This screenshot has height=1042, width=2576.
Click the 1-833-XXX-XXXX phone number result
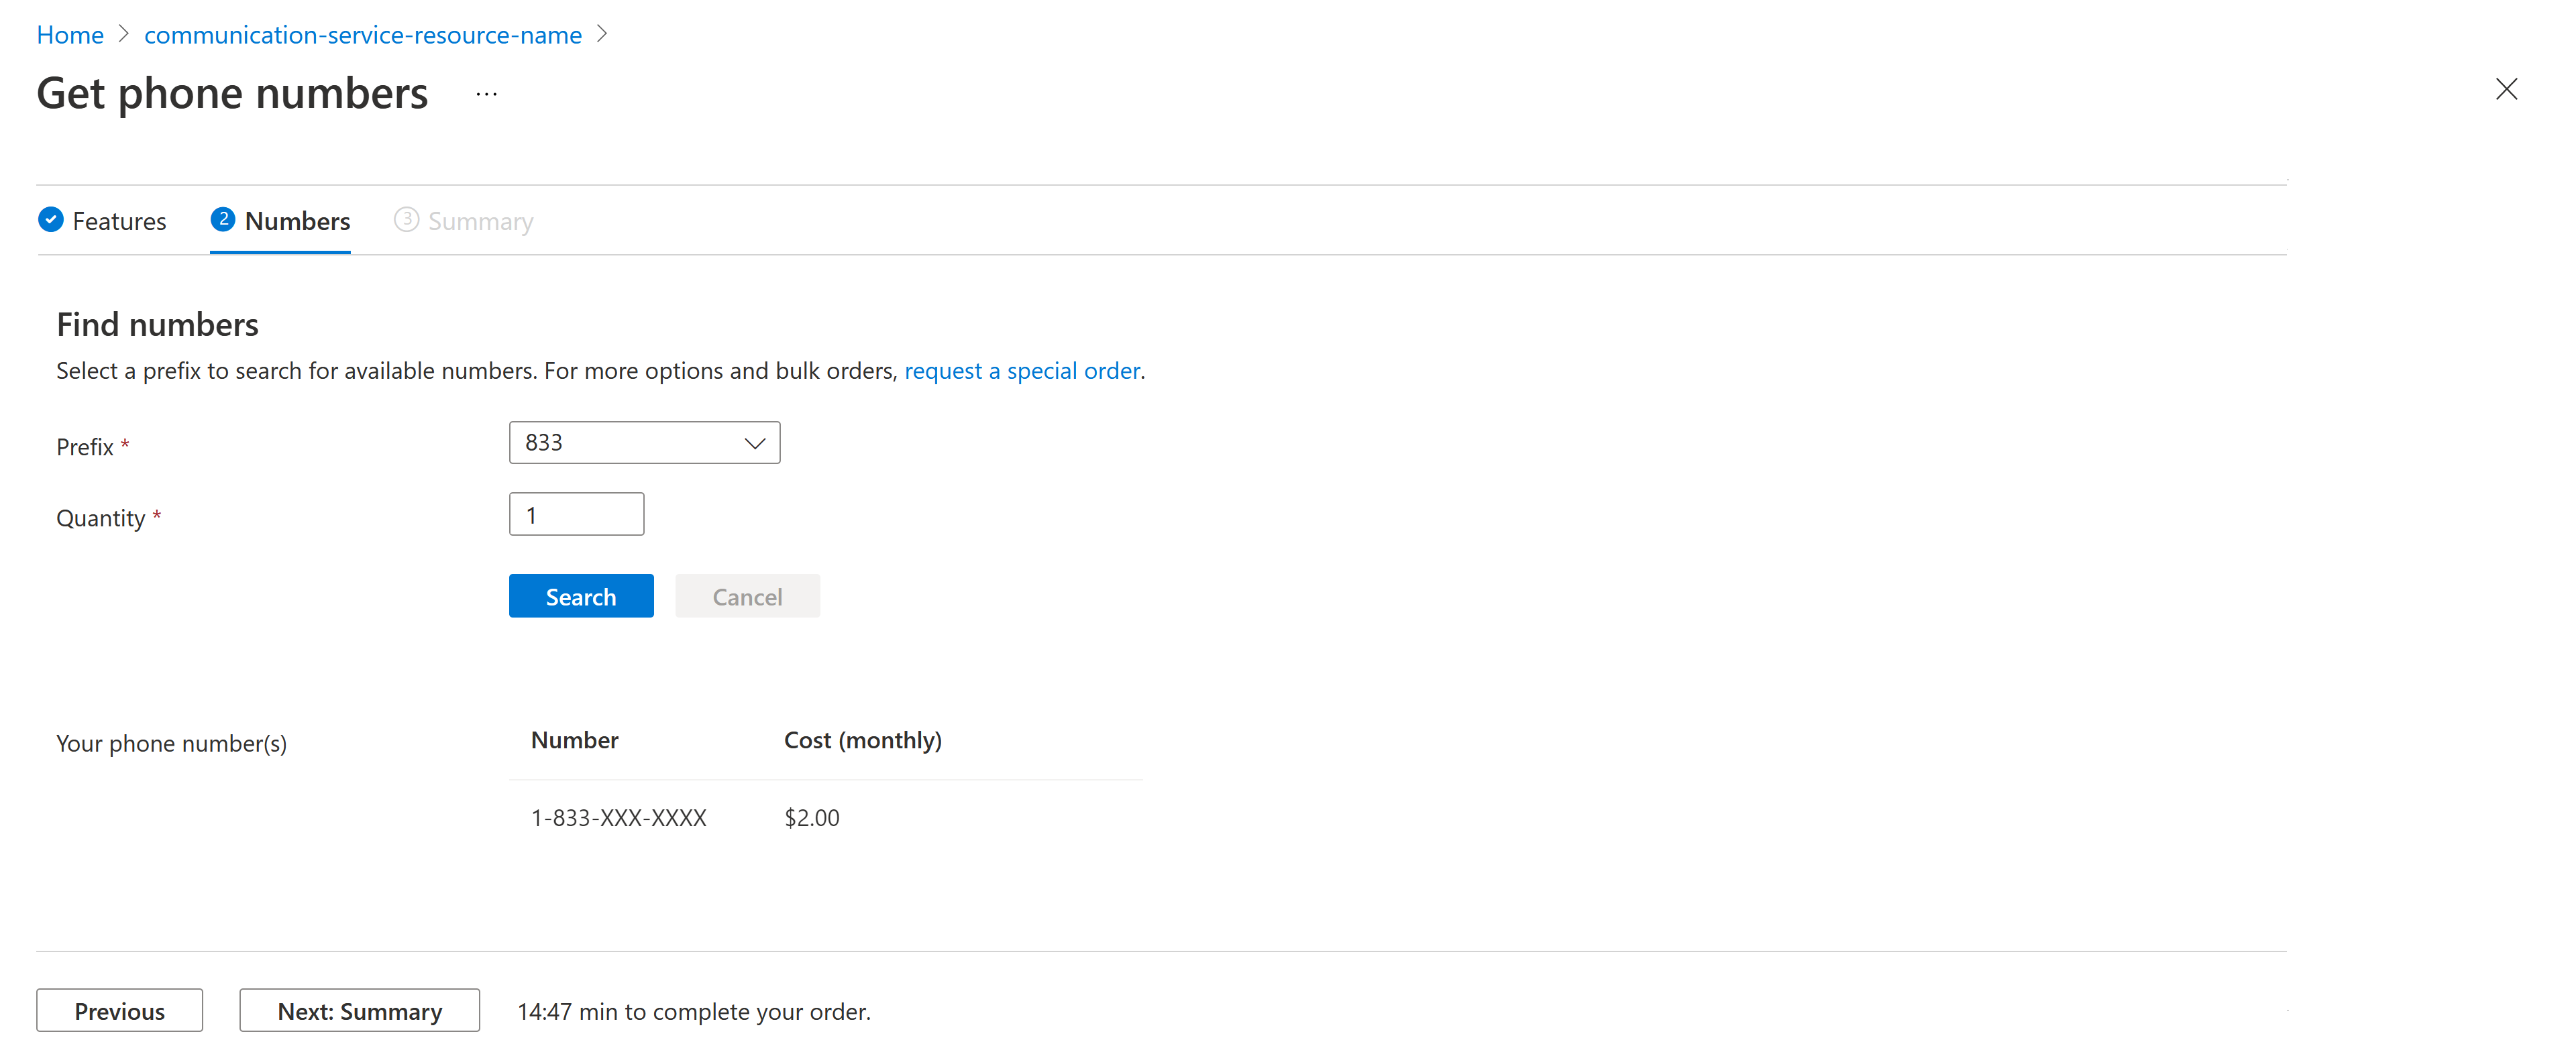click(618, 815)
